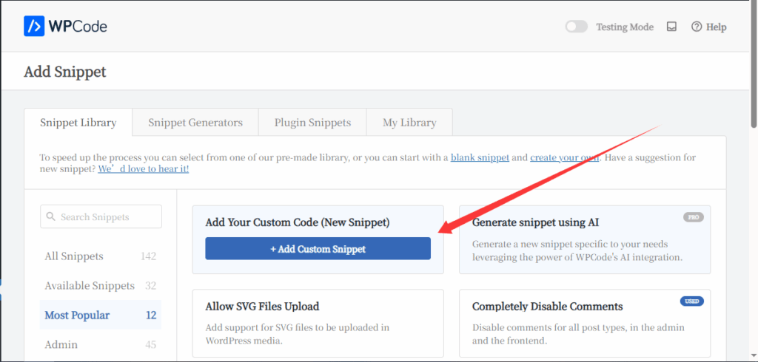Open the We'd love to hear it link
This screenshot has height=362, width=758.
[143, 169]
